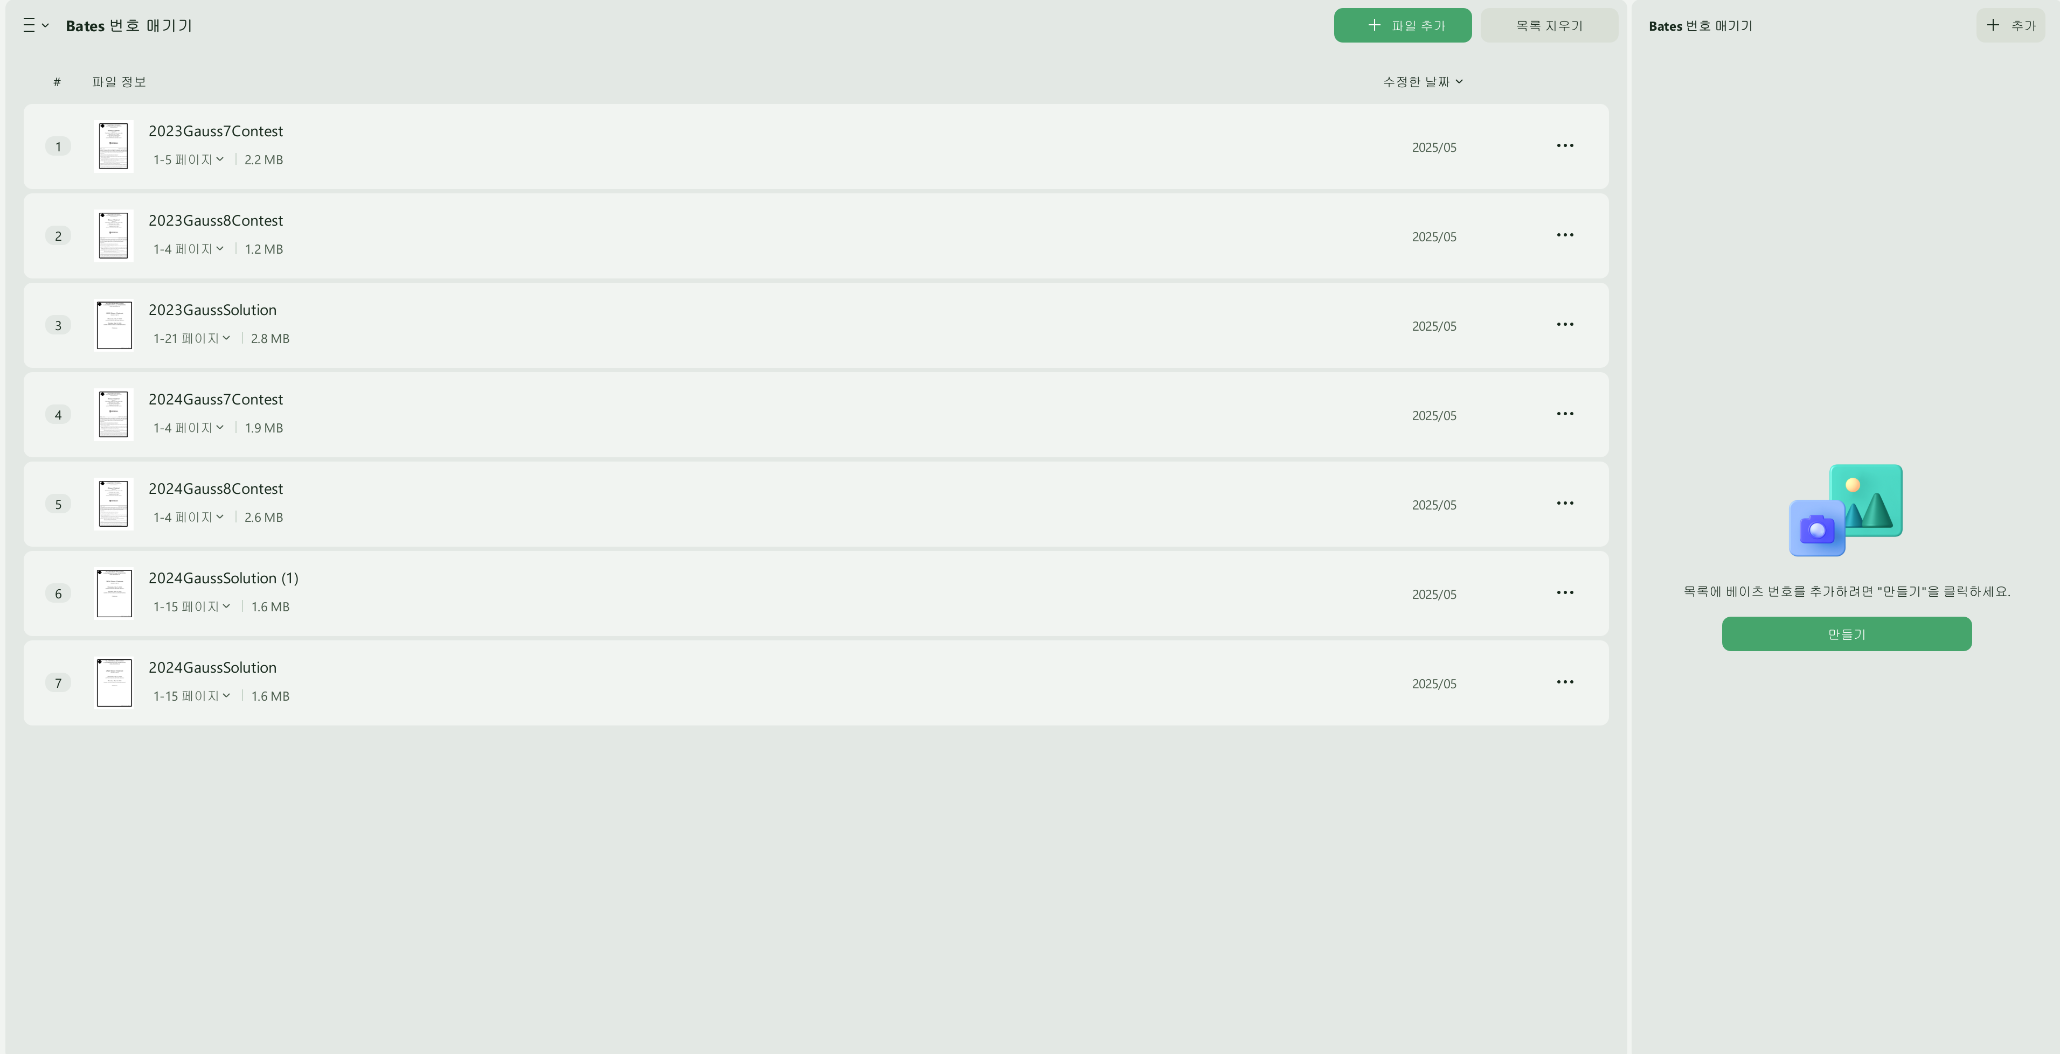The width and height of the screenshot is (2060, 1054).
Task: Open more options for 2023GaussSolution
Action: 1564,324
